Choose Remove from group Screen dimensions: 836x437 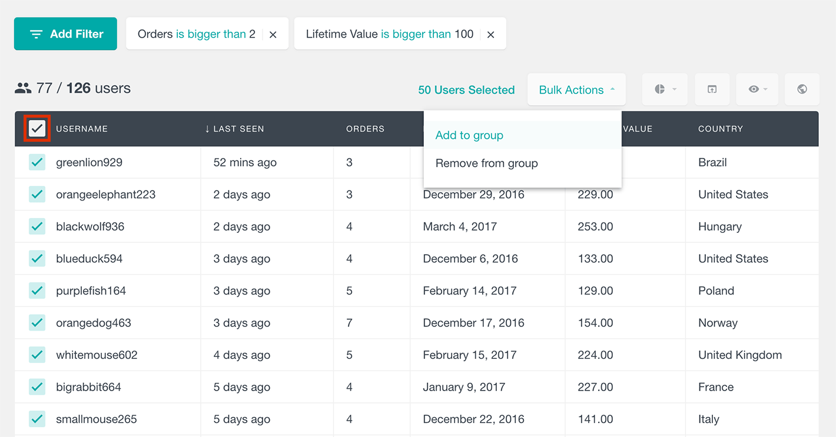point(486,163)
